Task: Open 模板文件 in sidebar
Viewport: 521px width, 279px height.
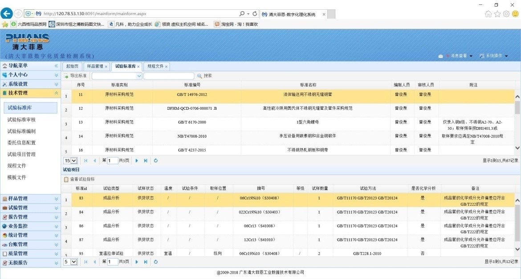Action: (x=16, y=177)
